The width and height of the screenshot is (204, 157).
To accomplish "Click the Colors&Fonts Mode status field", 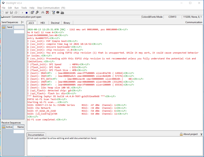I will tap(152, 17).
